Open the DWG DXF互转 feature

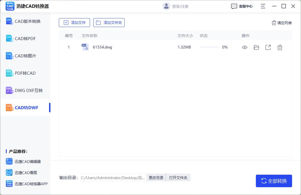click(25, 90)
